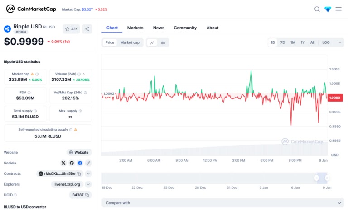348x210 pixels.
Task: Open the Facebook social link
Action: [x=80, y=163]
